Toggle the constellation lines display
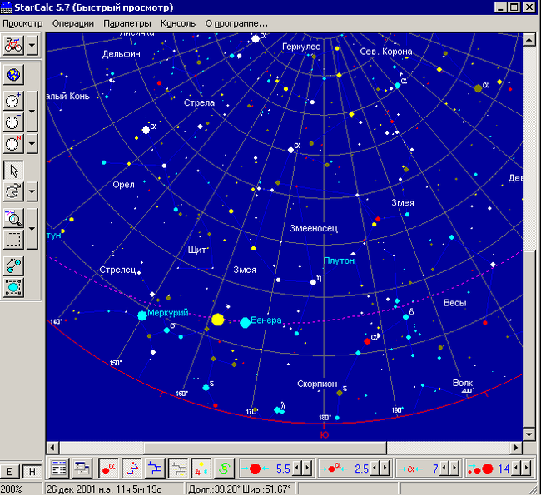541x496 pixels. pos(132,468)
